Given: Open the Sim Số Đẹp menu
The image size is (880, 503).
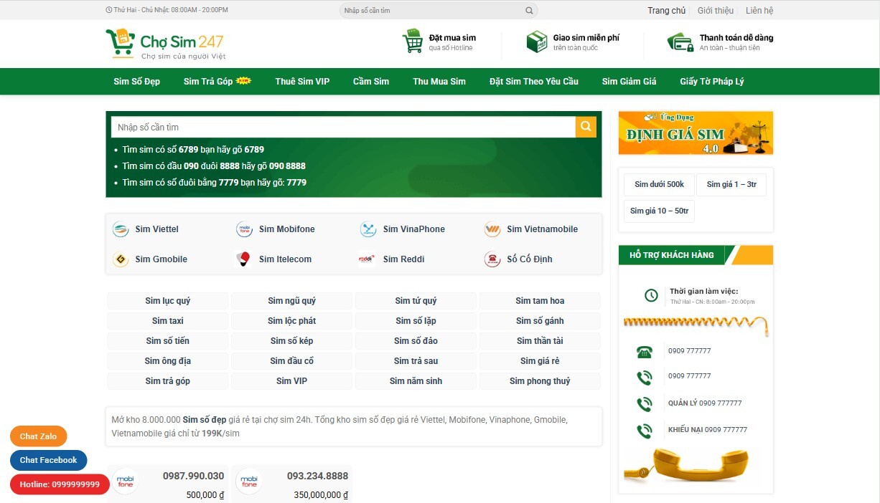Looking at the screenshot, I should pyautogui.click(x=137, y=82).
